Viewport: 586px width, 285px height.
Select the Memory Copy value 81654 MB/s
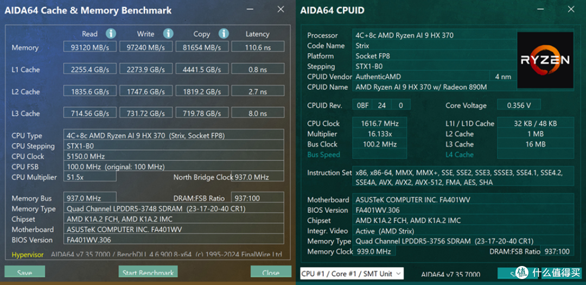[202, 48]
